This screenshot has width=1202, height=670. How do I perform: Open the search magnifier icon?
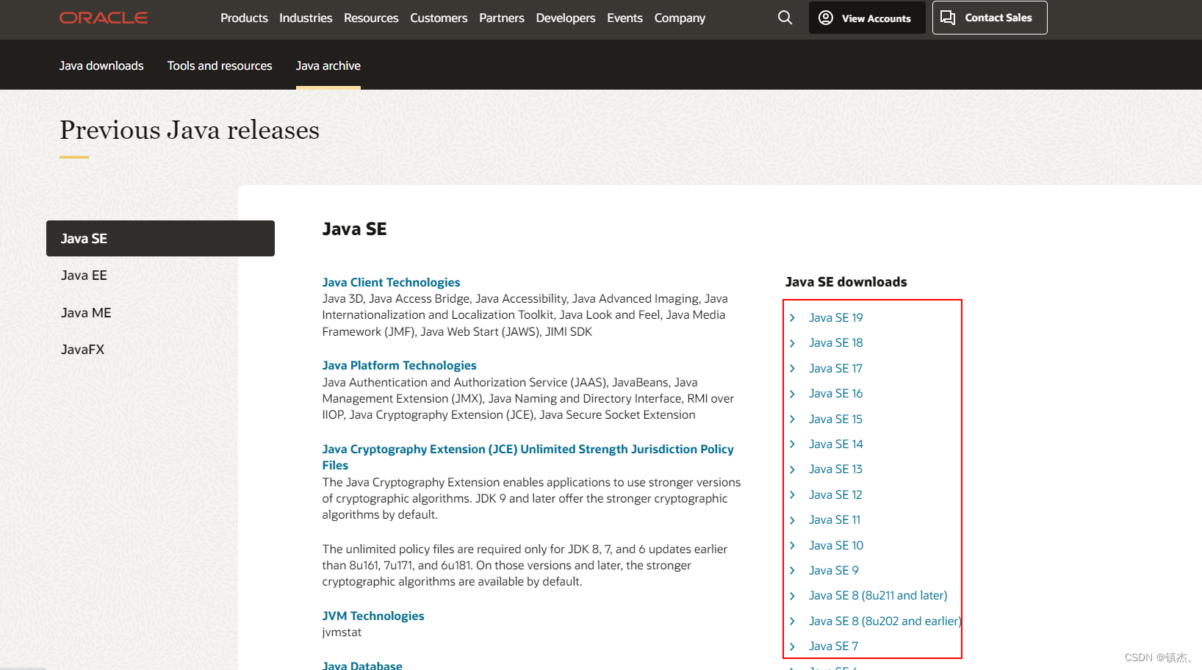point(785,18)
